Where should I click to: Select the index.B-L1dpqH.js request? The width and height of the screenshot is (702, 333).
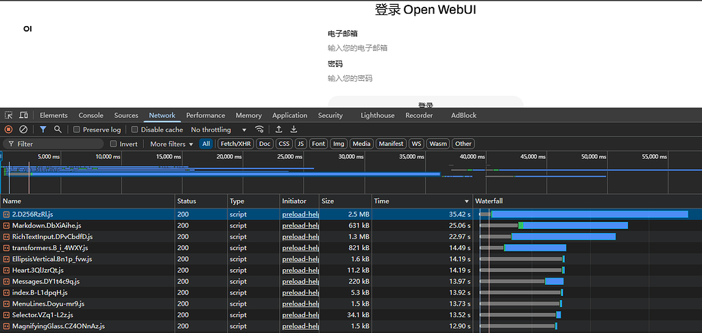tap(40, 293)
